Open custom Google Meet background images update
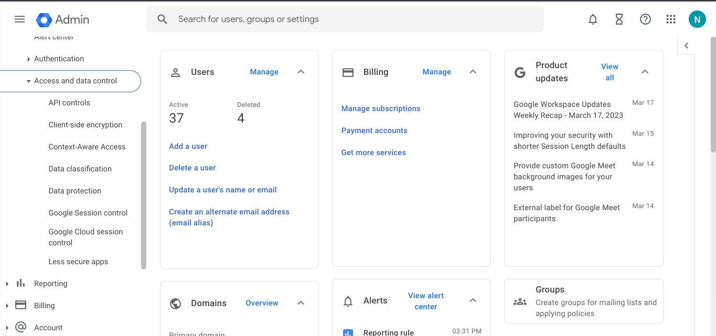This screenshot has width=716, height=336. click(564, 177)
